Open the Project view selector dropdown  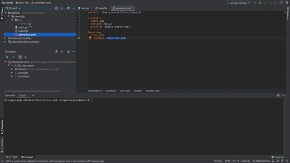click(x=13, y=8)
